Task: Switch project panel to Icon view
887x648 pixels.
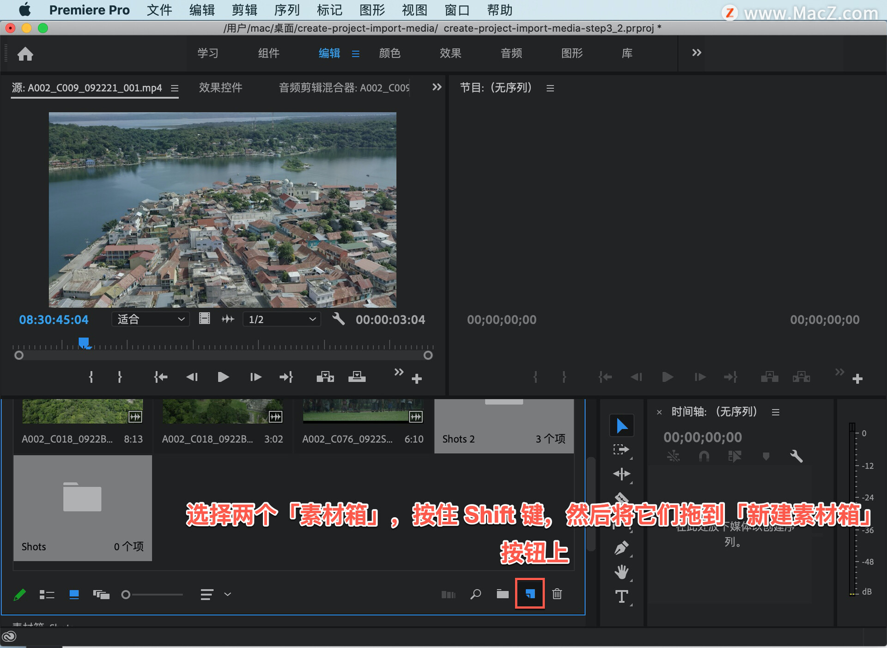Action: coord(74,594)
